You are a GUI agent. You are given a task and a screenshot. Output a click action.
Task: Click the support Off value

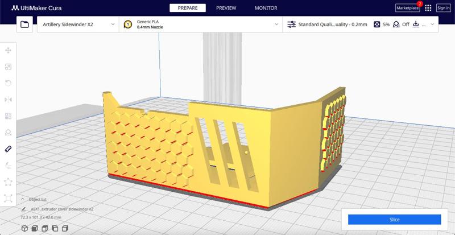[406, 24]
